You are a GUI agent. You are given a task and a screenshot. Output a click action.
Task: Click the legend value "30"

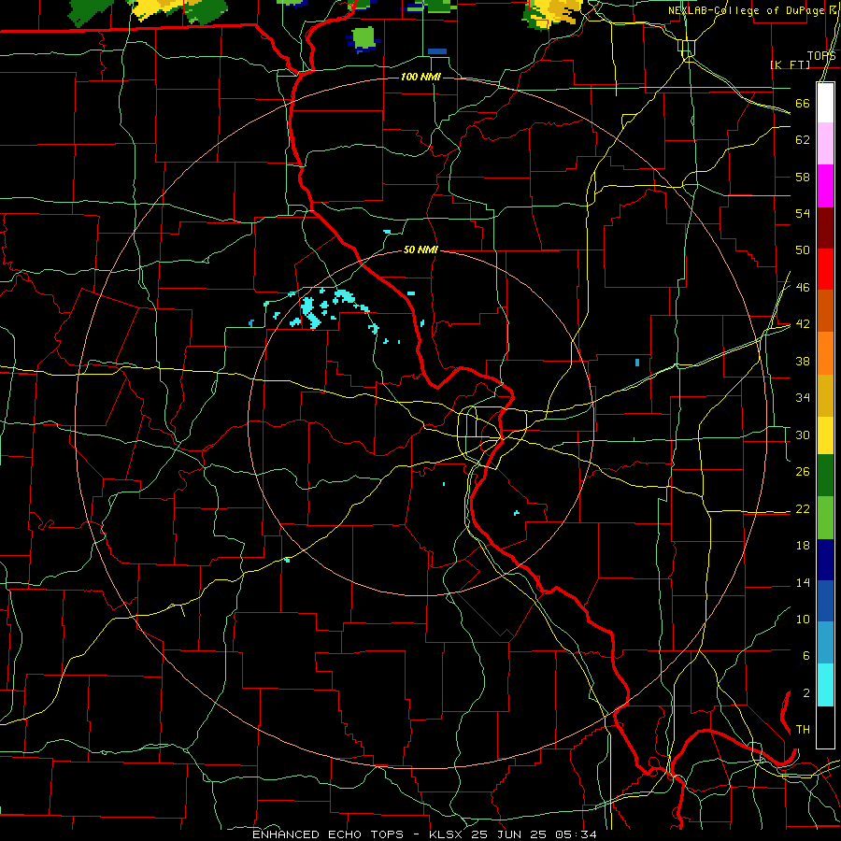803,435
